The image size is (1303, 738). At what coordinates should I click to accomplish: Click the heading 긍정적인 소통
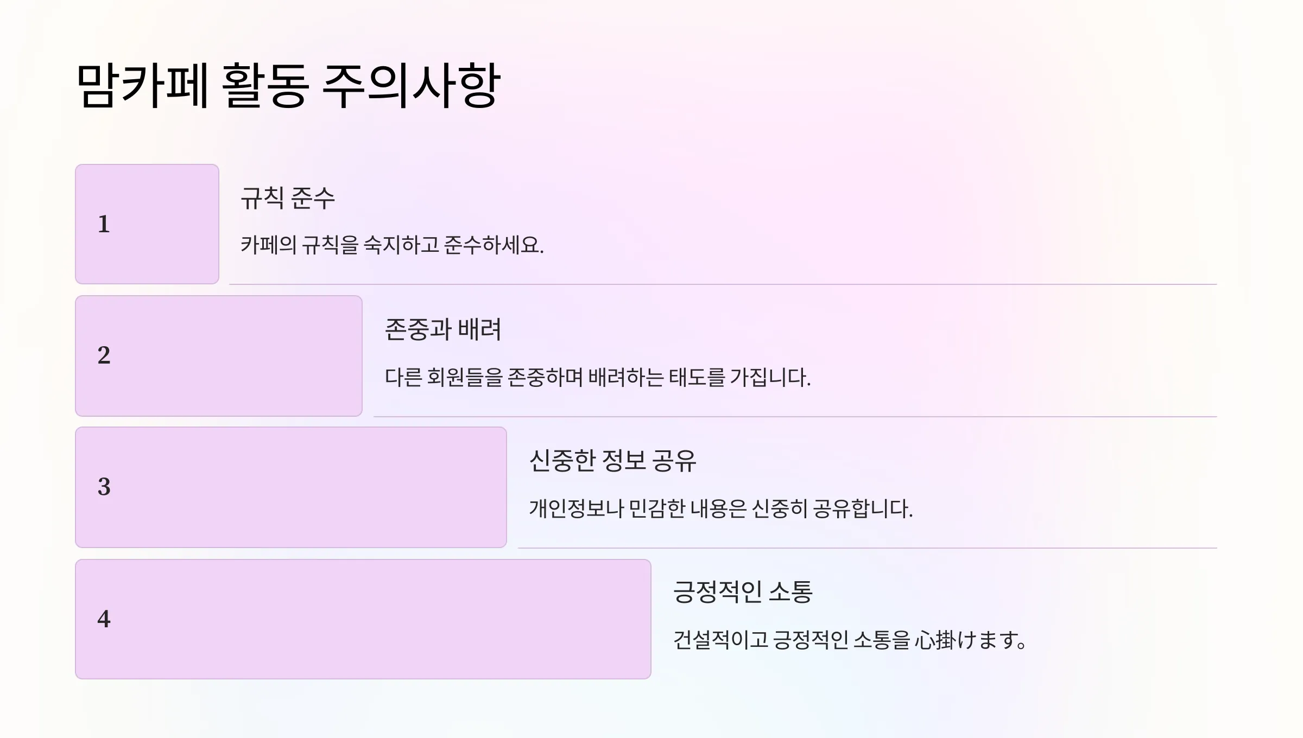(x=743, y=592)
